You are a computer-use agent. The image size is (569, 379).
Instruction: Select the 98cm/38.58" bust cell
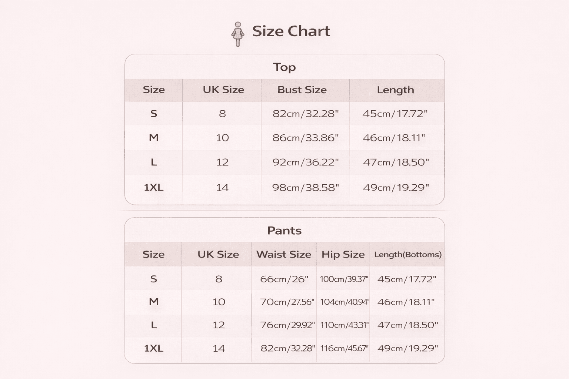[x=306, y=187]
